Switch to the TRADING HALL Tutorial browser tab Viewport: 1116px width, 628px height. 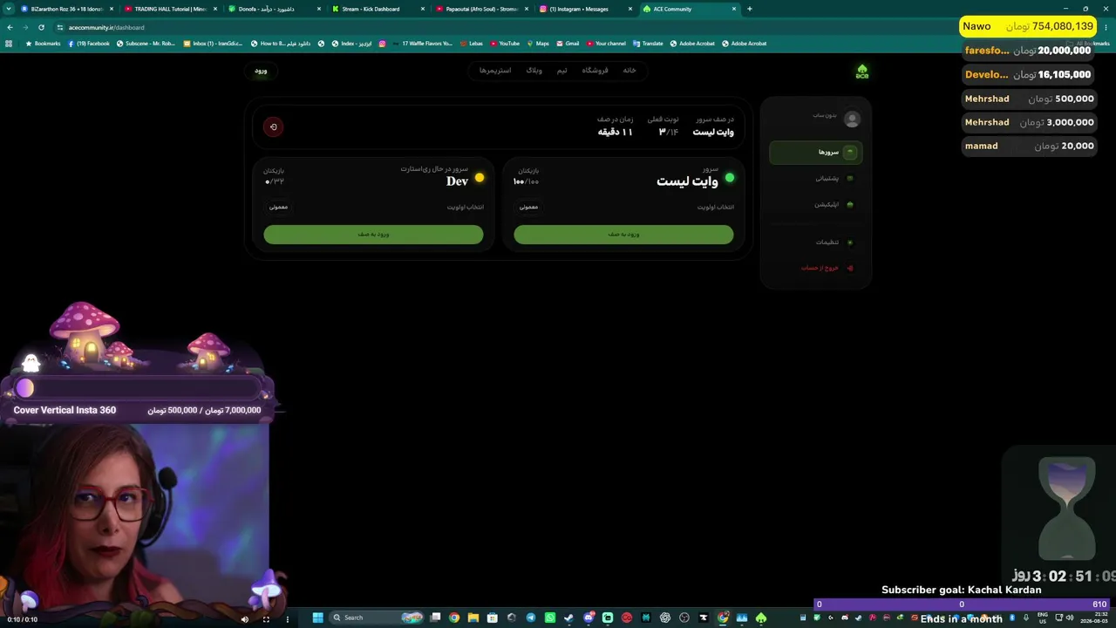click(171, 9)
